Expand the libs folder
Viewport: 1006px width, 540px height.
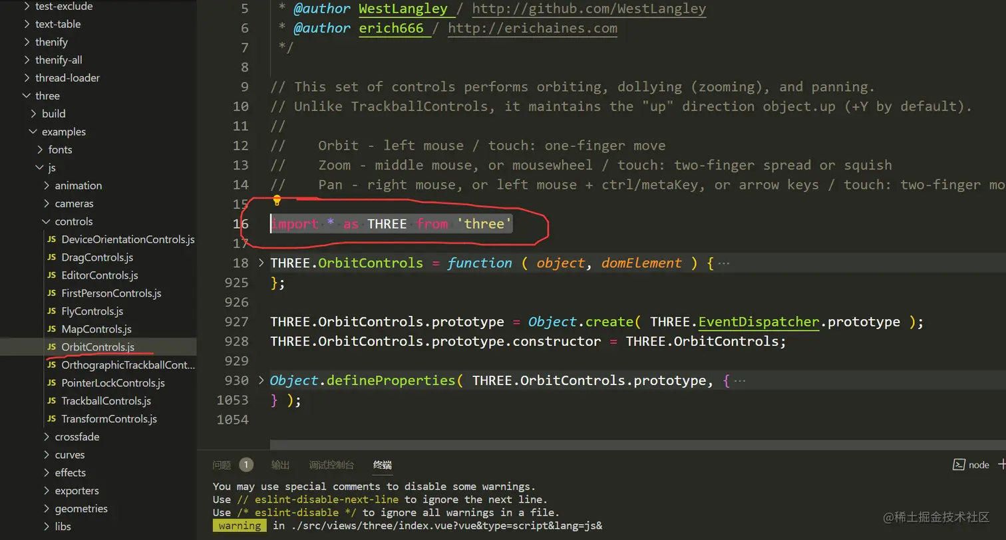point(47,527)
